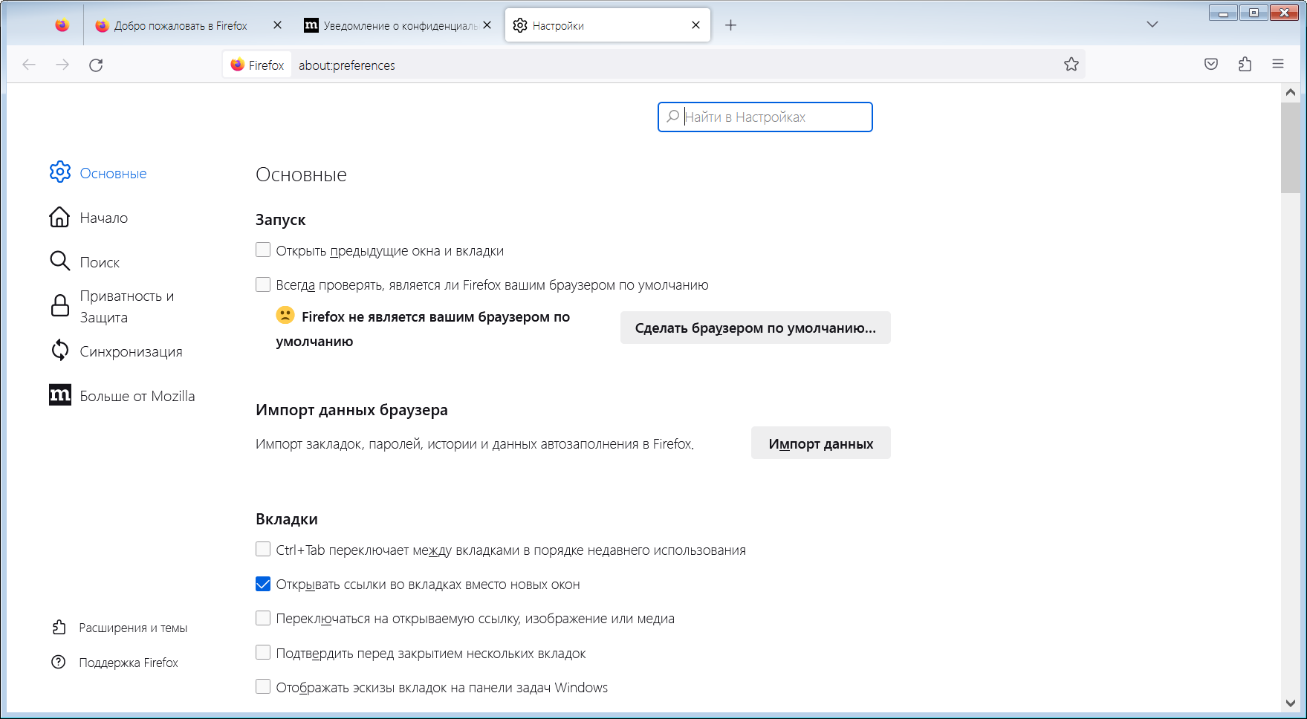
Task: Click the magnifier icon in settings search box
Action: click(x=672, y=117)
